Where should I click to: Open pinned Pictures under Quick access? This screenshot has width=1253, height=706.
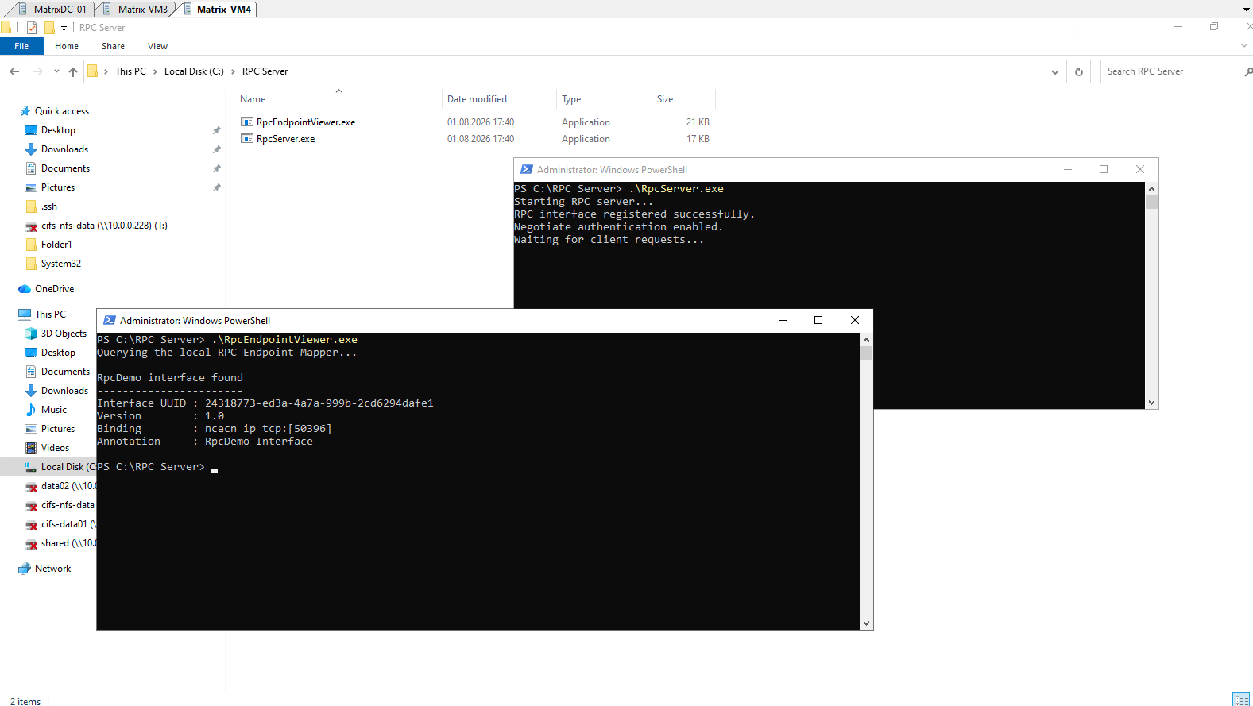tap(58, 187)
